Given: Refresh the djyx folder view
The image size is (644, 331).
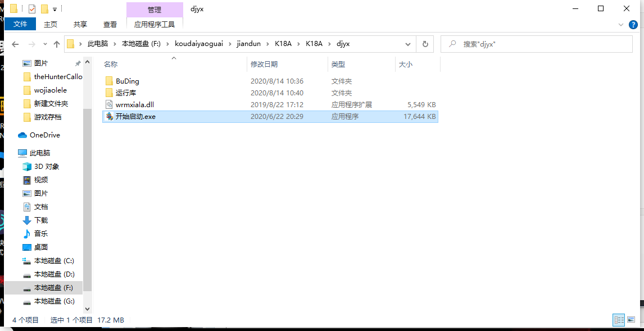Looking at the screenshot, I should point(425,44).
